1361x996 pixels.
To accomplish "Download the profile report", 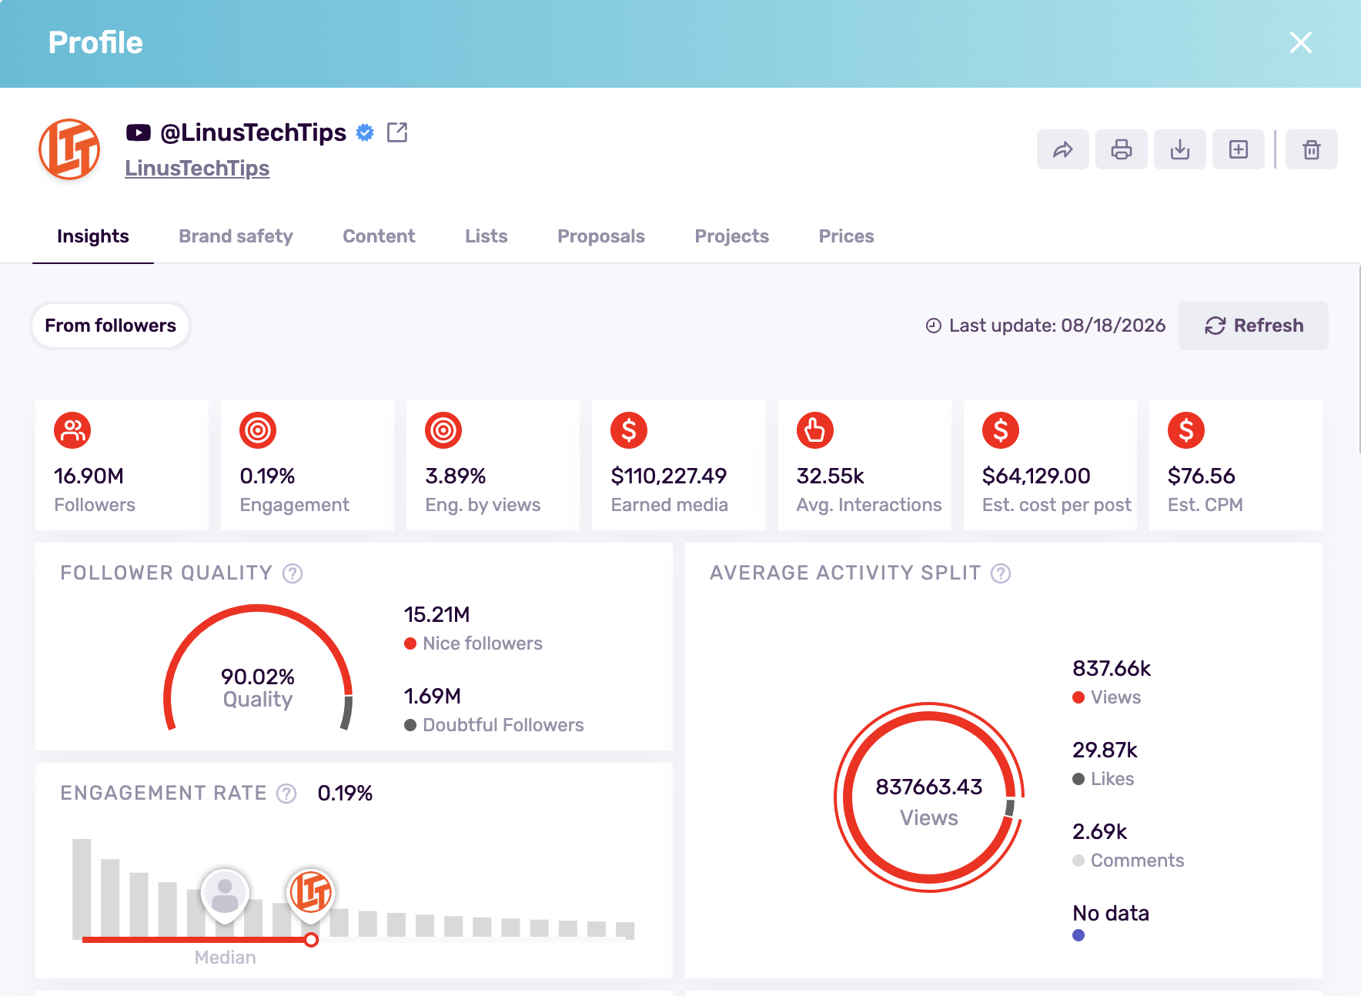I will pos(1179,149).
